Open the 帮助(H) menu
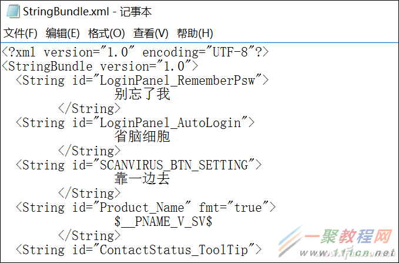 point(195,33)
